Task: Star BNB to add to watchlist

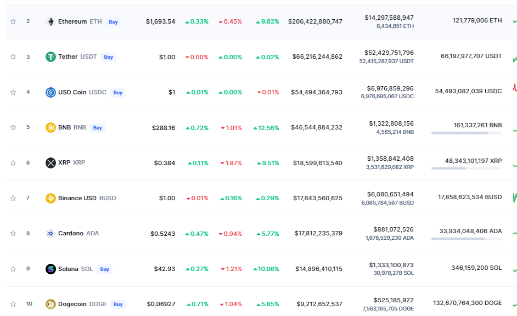Action: 13,127
